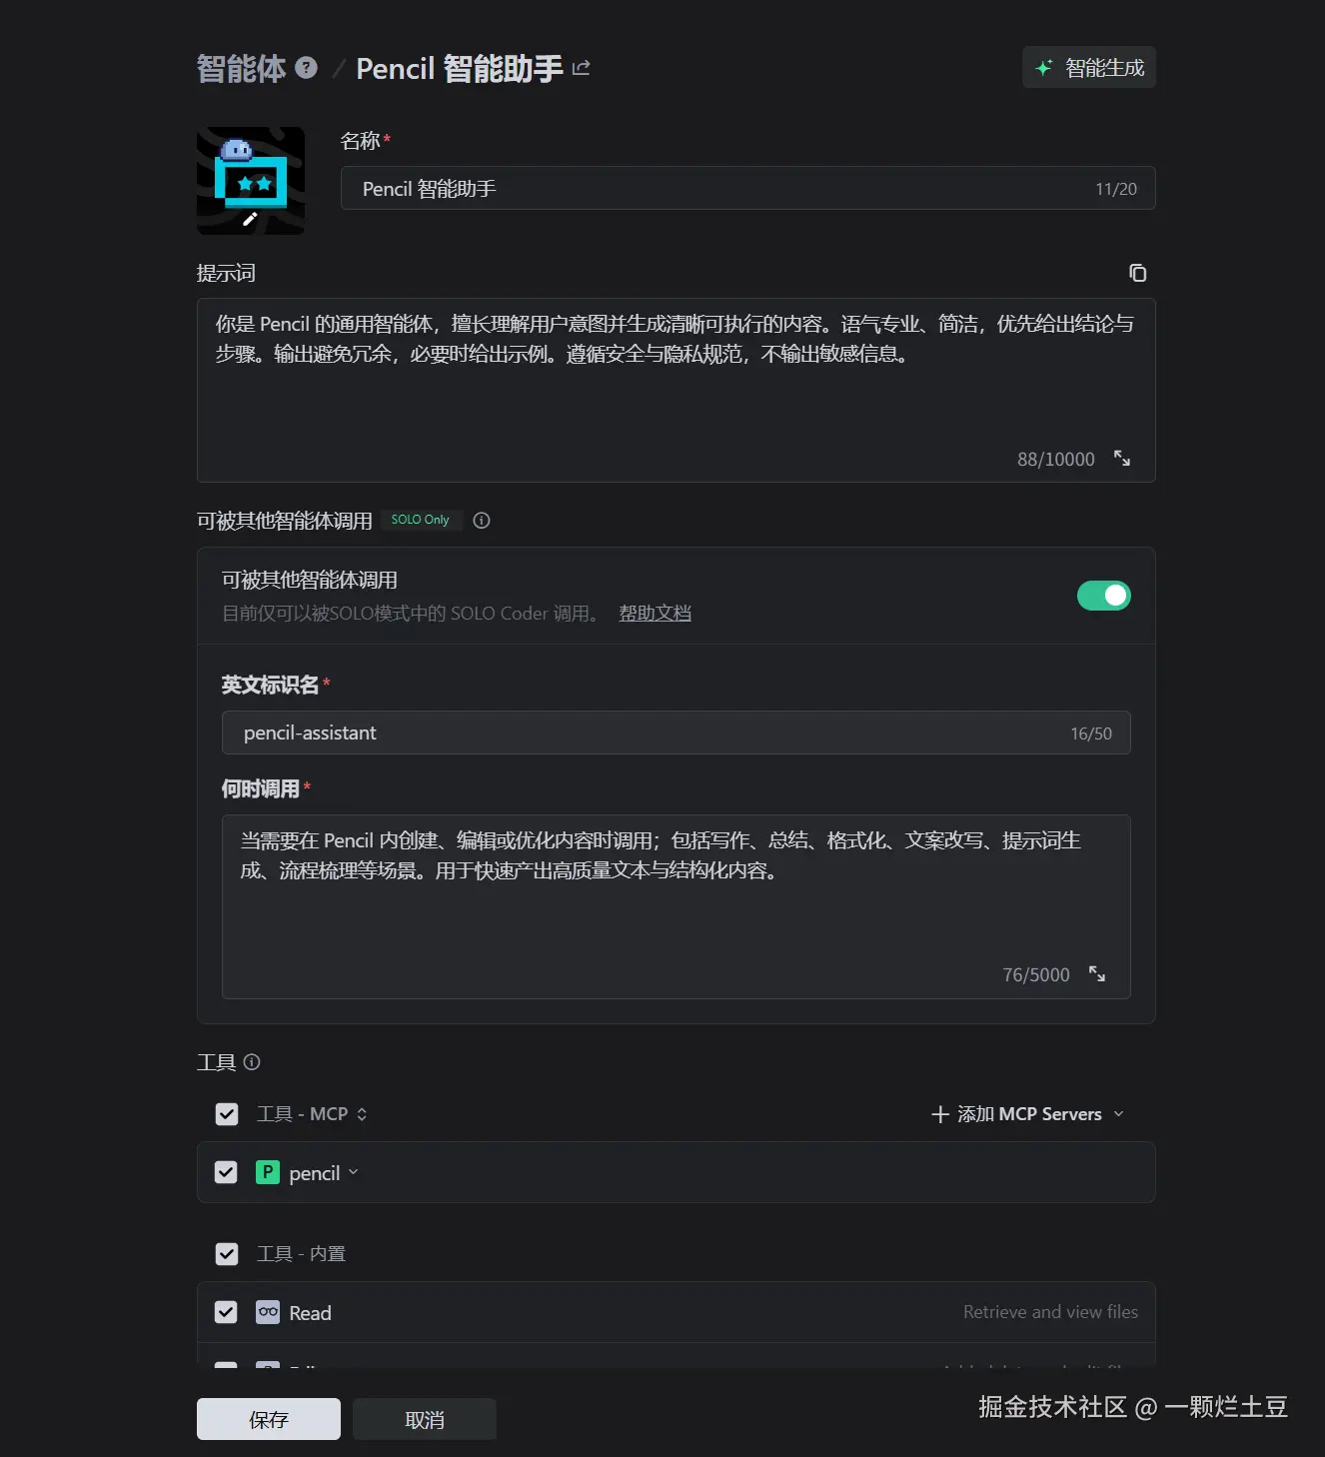Expand the 提示词 editor with expand icon
The height and width of the screenshot is (1457, 1325).
(1122, 459)
